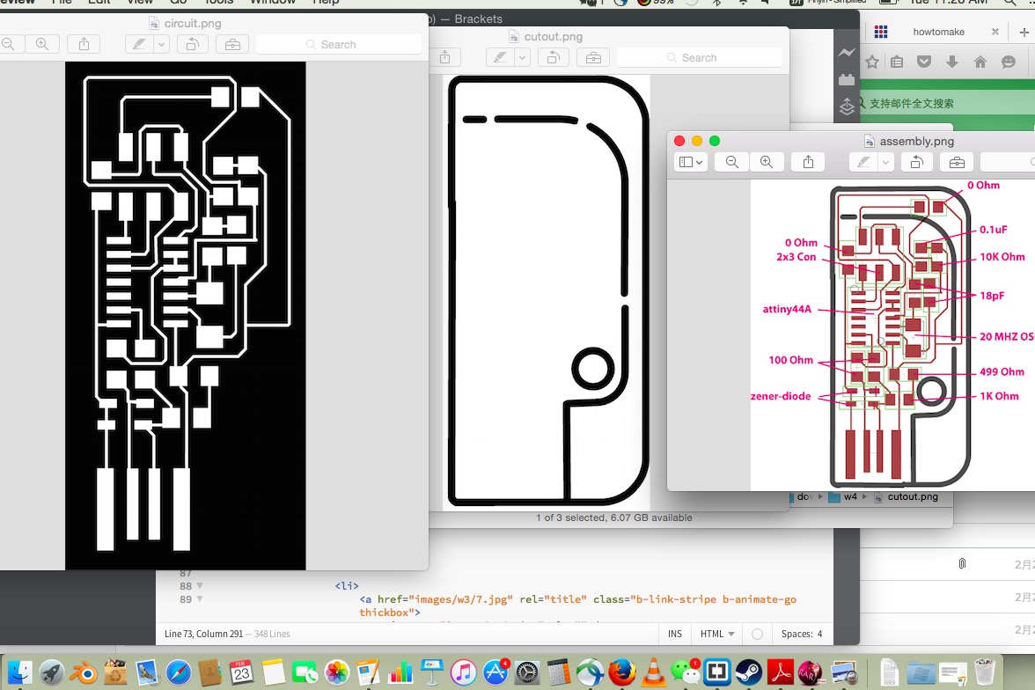This screenshot has height=690, width=1035.
Task: Open Launchpad from the Dock
Action: tap(51, 672)
